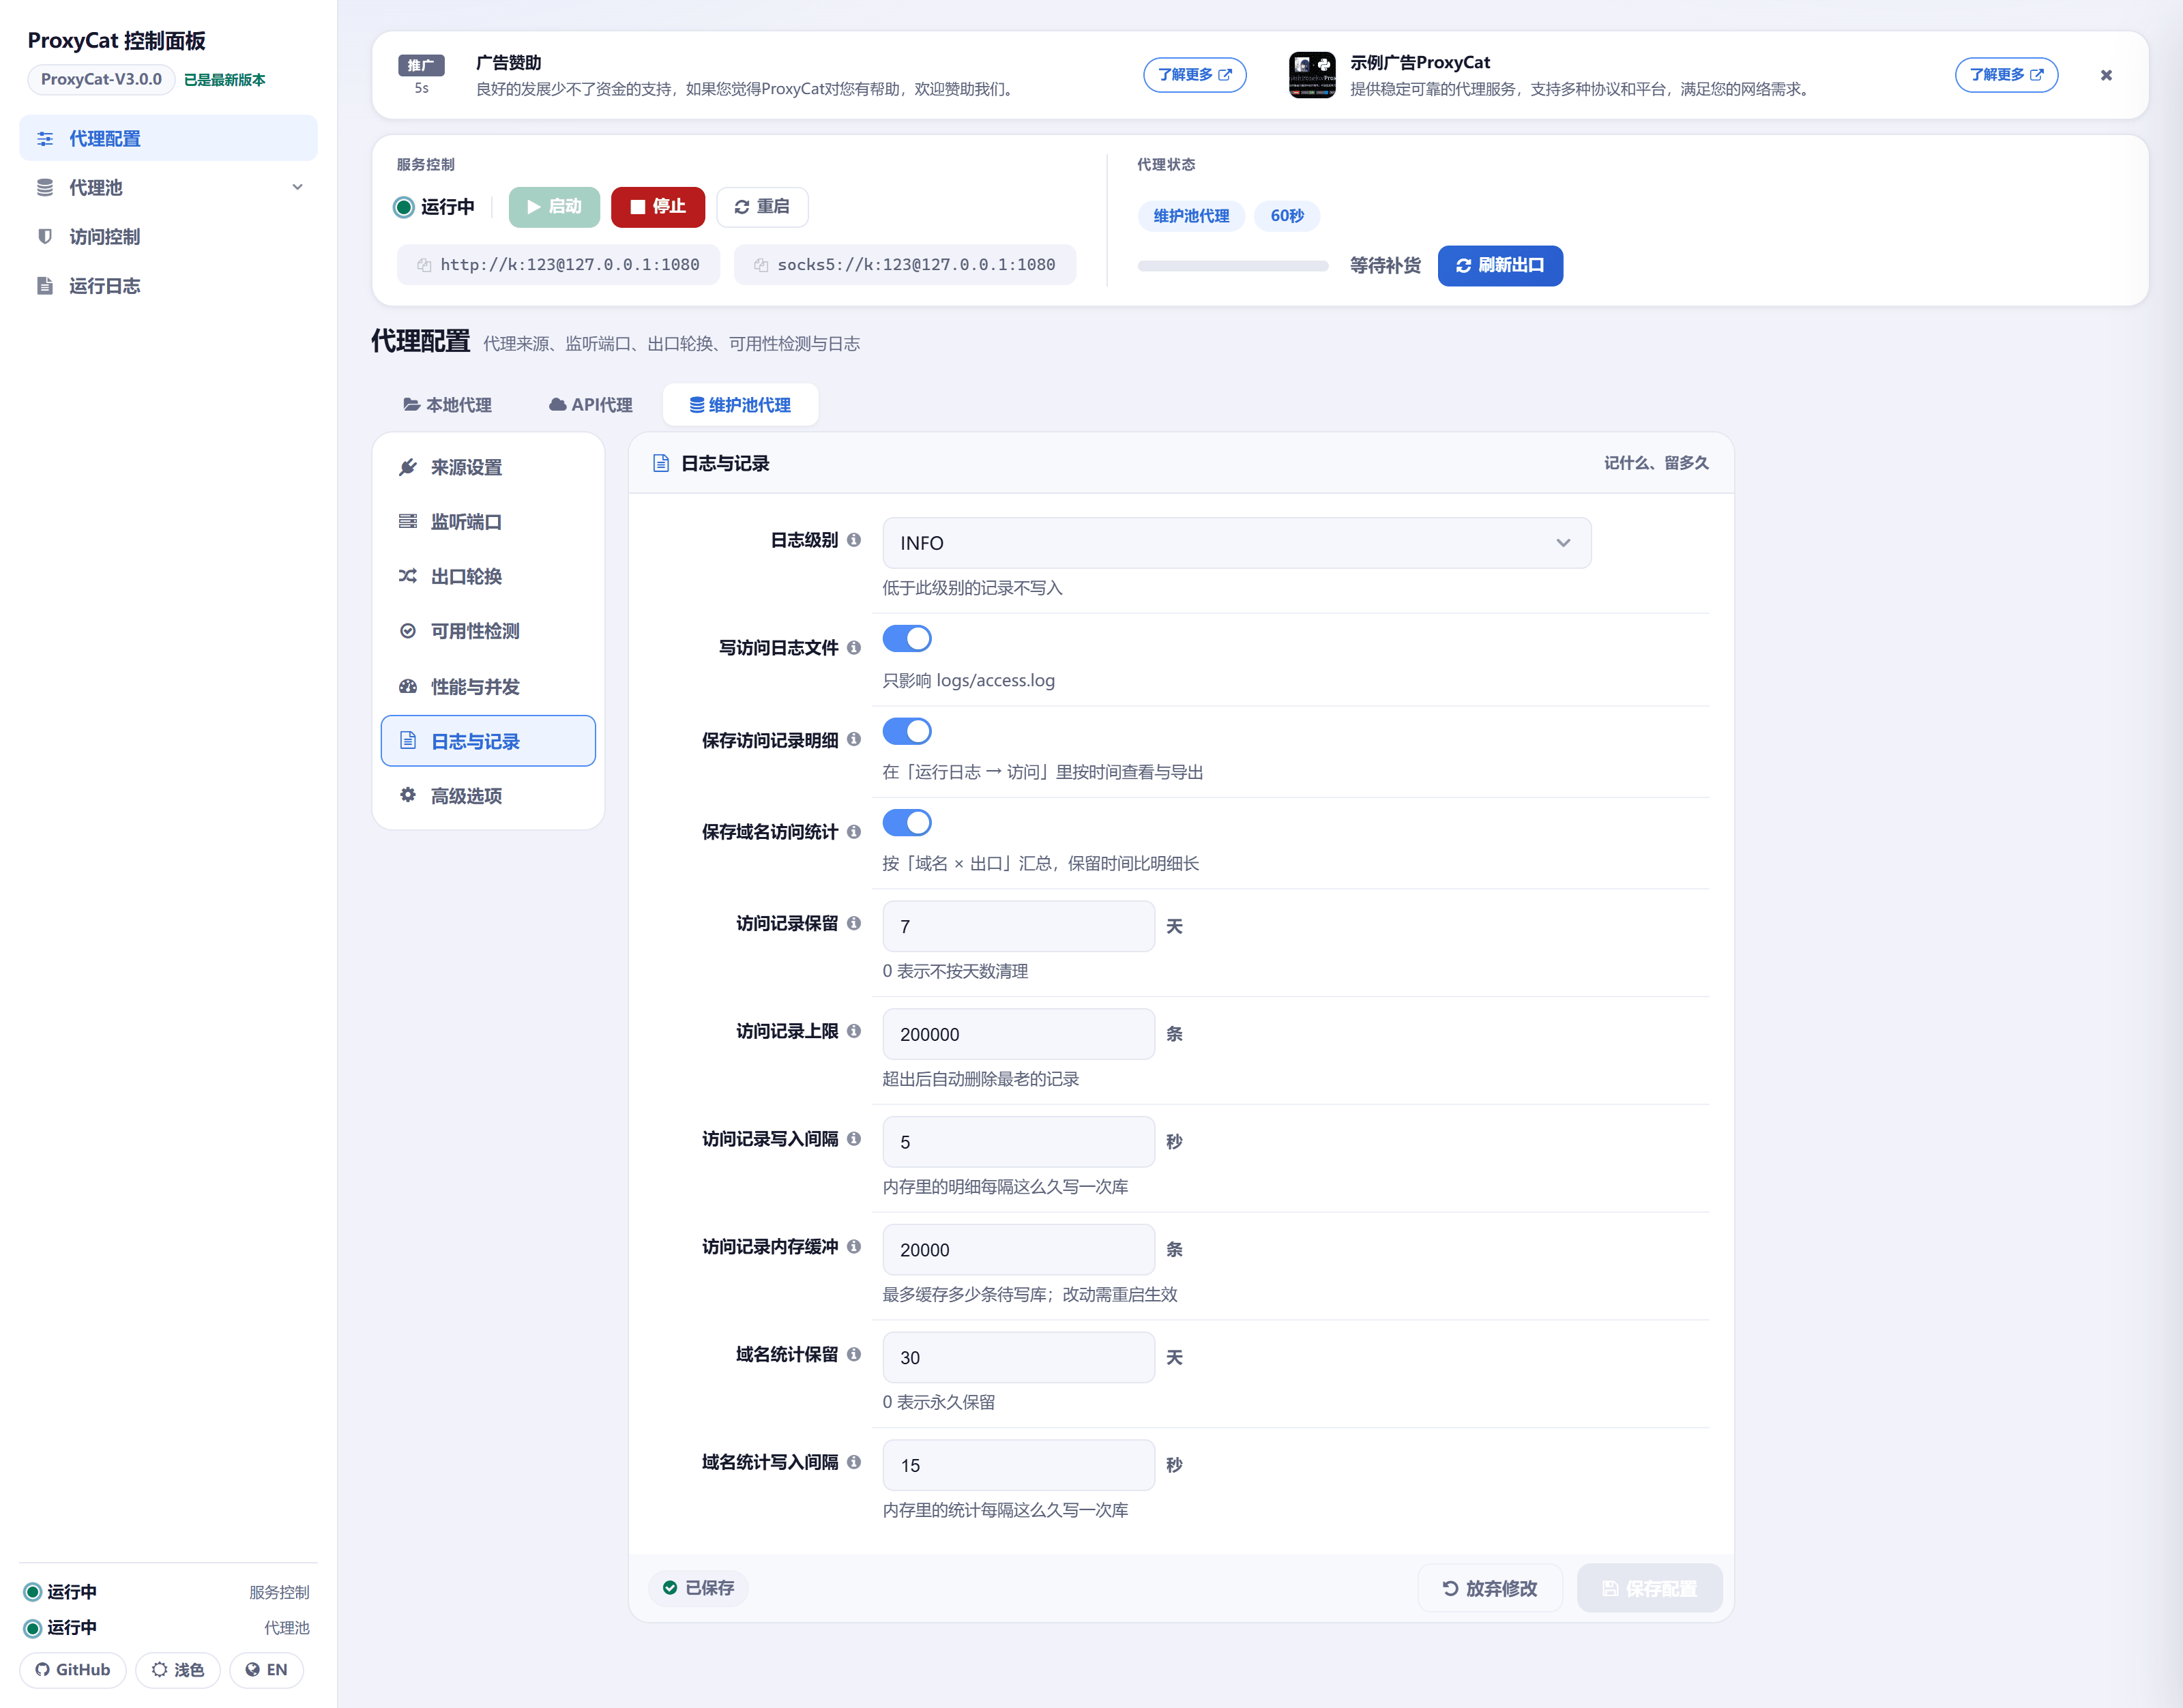Screen dimensions: 2183x1708
Task: Open the 日志级别 INFO dropdown
Action: point(1237,543)
